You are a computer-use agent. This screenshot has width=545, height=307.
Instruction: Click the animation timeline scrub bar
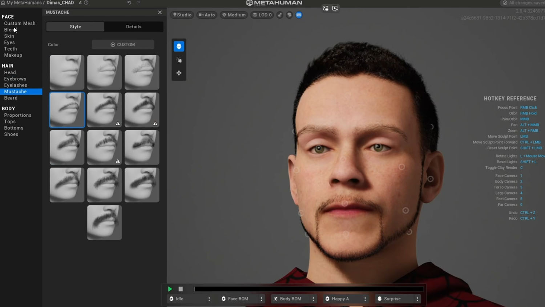click(309, 289)
